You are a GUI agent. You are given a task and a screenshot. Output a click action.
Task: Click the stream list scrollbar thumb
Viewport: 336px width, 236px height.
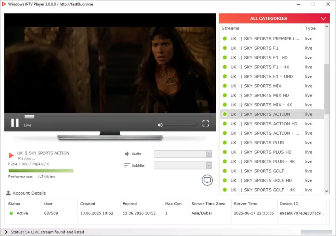click(x=327, y=89)
